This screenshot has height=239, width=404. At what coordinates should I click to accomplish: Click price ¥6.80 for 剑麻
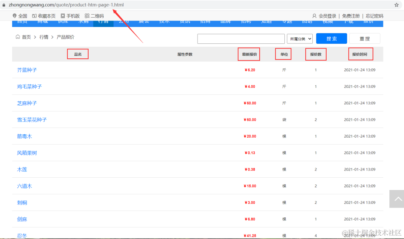click(250, 219)
